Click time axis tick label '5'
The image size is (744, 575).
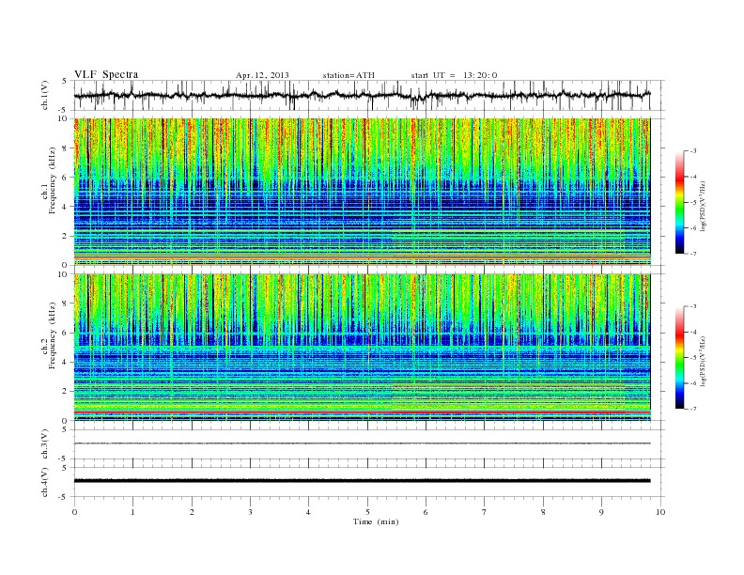367,512
